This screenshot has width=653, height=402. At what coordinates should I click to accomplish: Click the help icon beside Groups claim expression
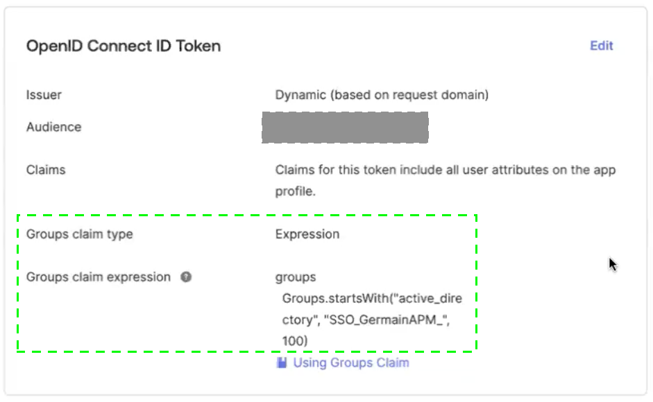tap(186, 277)
